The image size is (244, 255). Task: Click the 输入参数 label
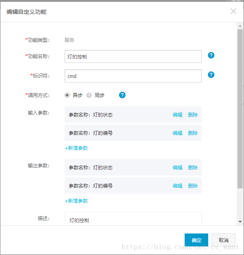coord(39,113)
